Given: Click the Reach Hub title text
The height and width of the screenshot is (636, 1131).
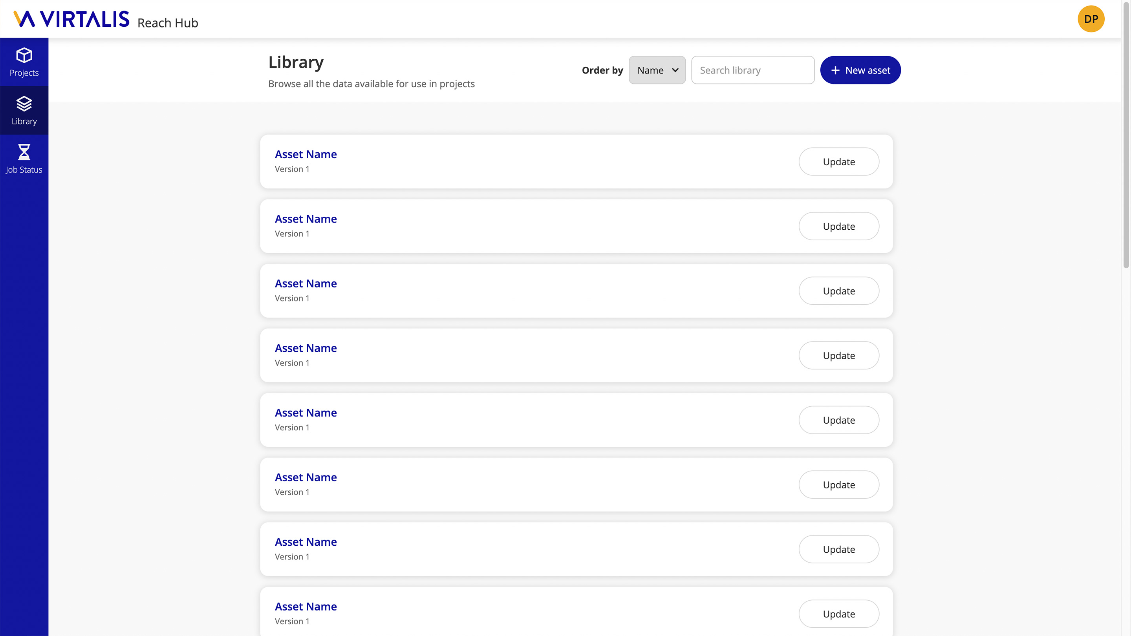Looking at the screenshot, I should pyautogui.click(x=168, y=23).
